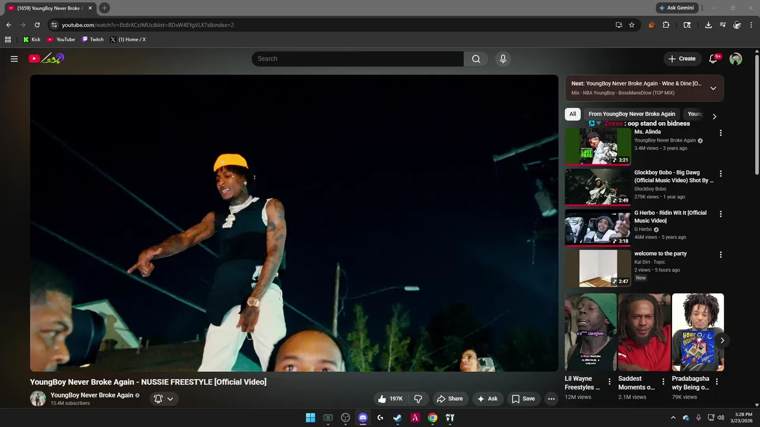The width and height of the screenshot is (760, 427).
Task: Open Chrome three-dot menu
Action: 751,25
